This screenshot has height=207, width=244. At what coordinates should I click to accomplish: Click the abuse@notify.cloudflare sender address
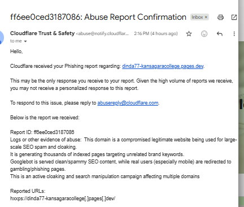point(103,33)
